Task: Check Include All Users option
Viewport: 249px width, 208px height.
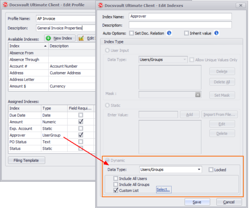Action: click(x=116, y=179)
